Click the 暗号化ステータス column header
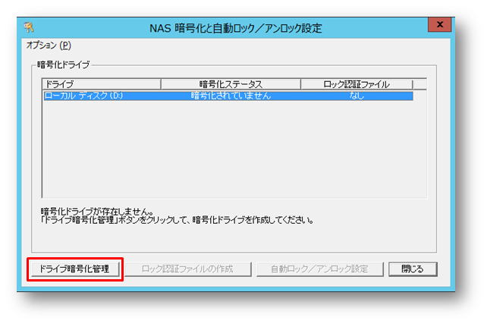The image size is (487, 324). click(231, 84)
